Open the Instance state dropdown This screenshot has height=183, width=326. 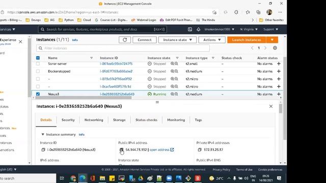click(177, 40)
